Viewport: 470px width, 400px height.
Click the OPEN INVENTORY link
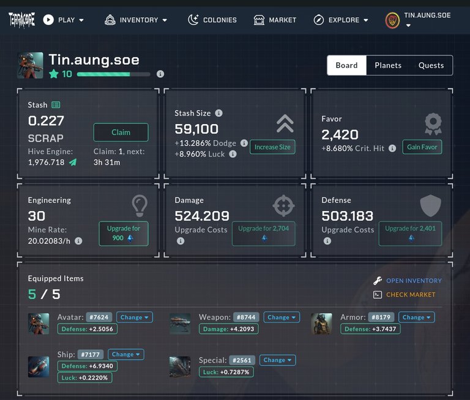pyautogui.click(x=414, y=281)
